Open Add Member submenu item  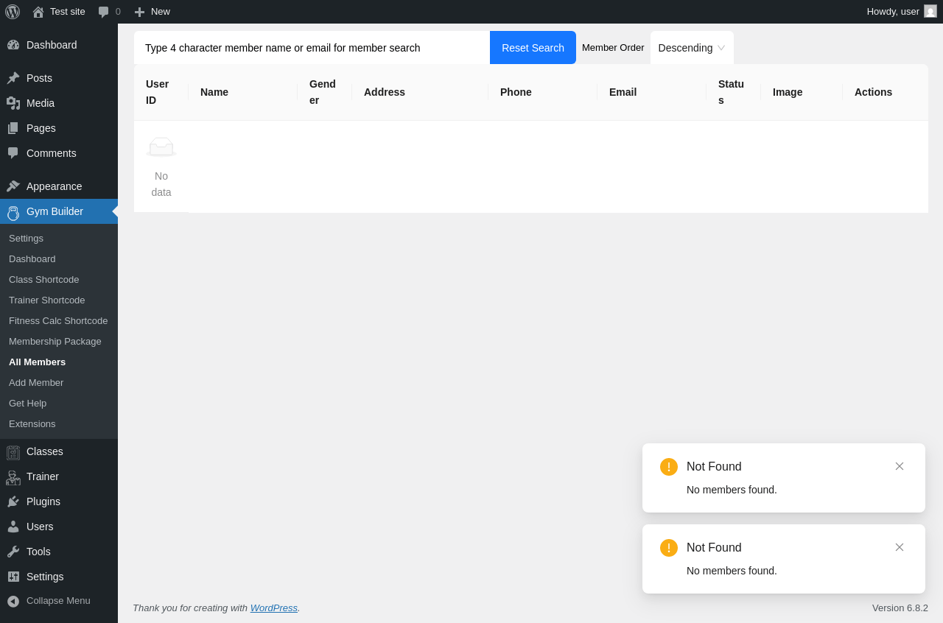(59, 383)
